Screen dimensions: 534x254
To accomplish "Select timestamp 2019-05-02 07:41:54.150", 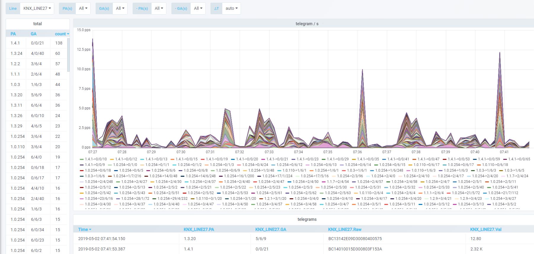I will pyautogui.click(x=102, y=239).
